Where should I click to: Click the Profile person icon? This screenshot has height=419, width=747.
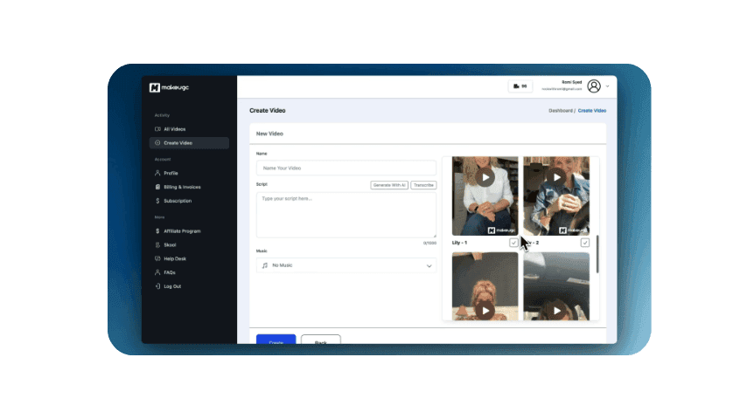coord(157,173)
